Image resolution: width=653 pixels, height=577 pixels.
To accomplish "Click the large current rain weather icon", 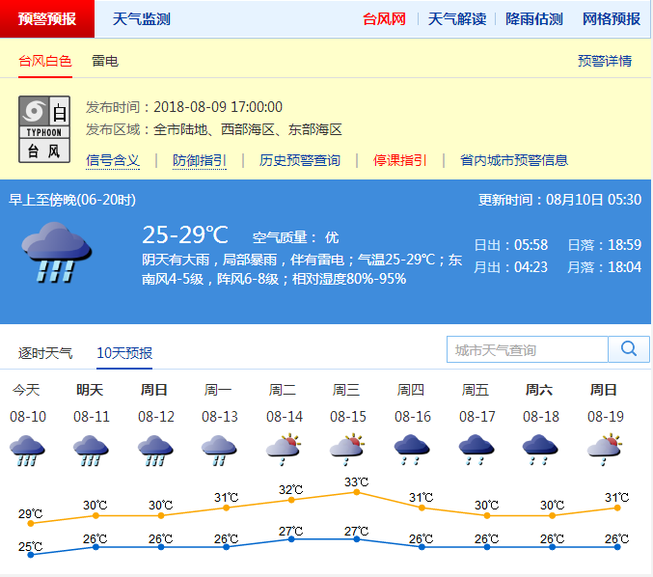I will pos(57,252).
